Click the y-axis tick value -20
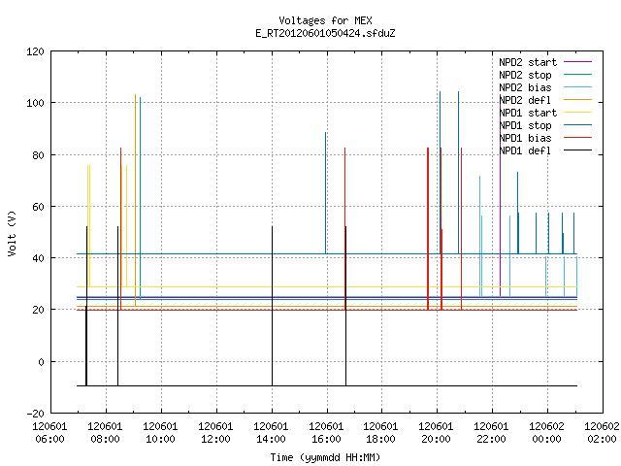 tap(35, 414)
